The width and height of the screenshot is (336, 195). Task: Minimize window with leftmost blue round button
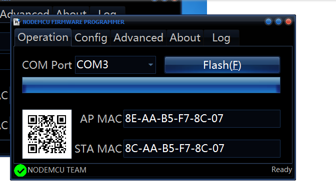pos(268,21)
